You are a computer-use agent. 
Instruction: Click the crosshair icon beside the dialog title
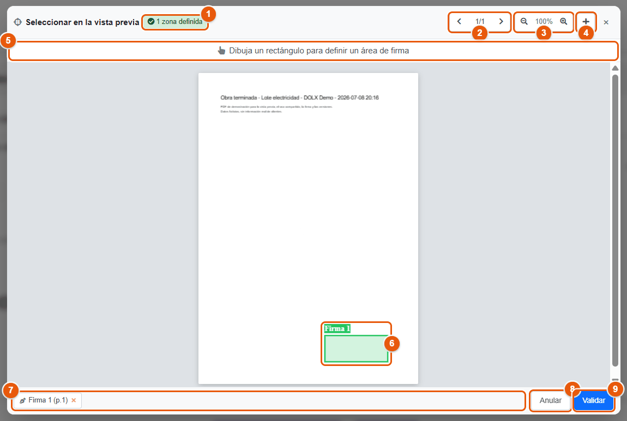(17, 22)
